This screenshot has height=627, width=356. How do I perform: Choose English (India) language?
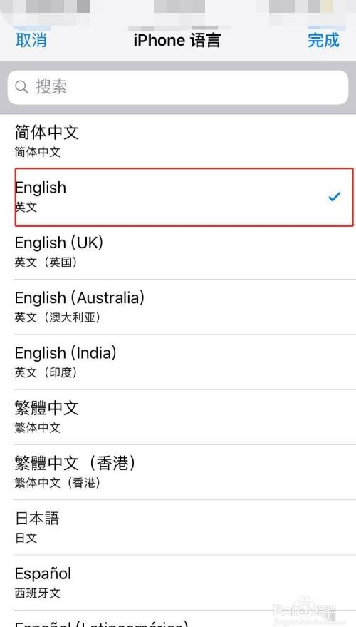coord(178,362)
